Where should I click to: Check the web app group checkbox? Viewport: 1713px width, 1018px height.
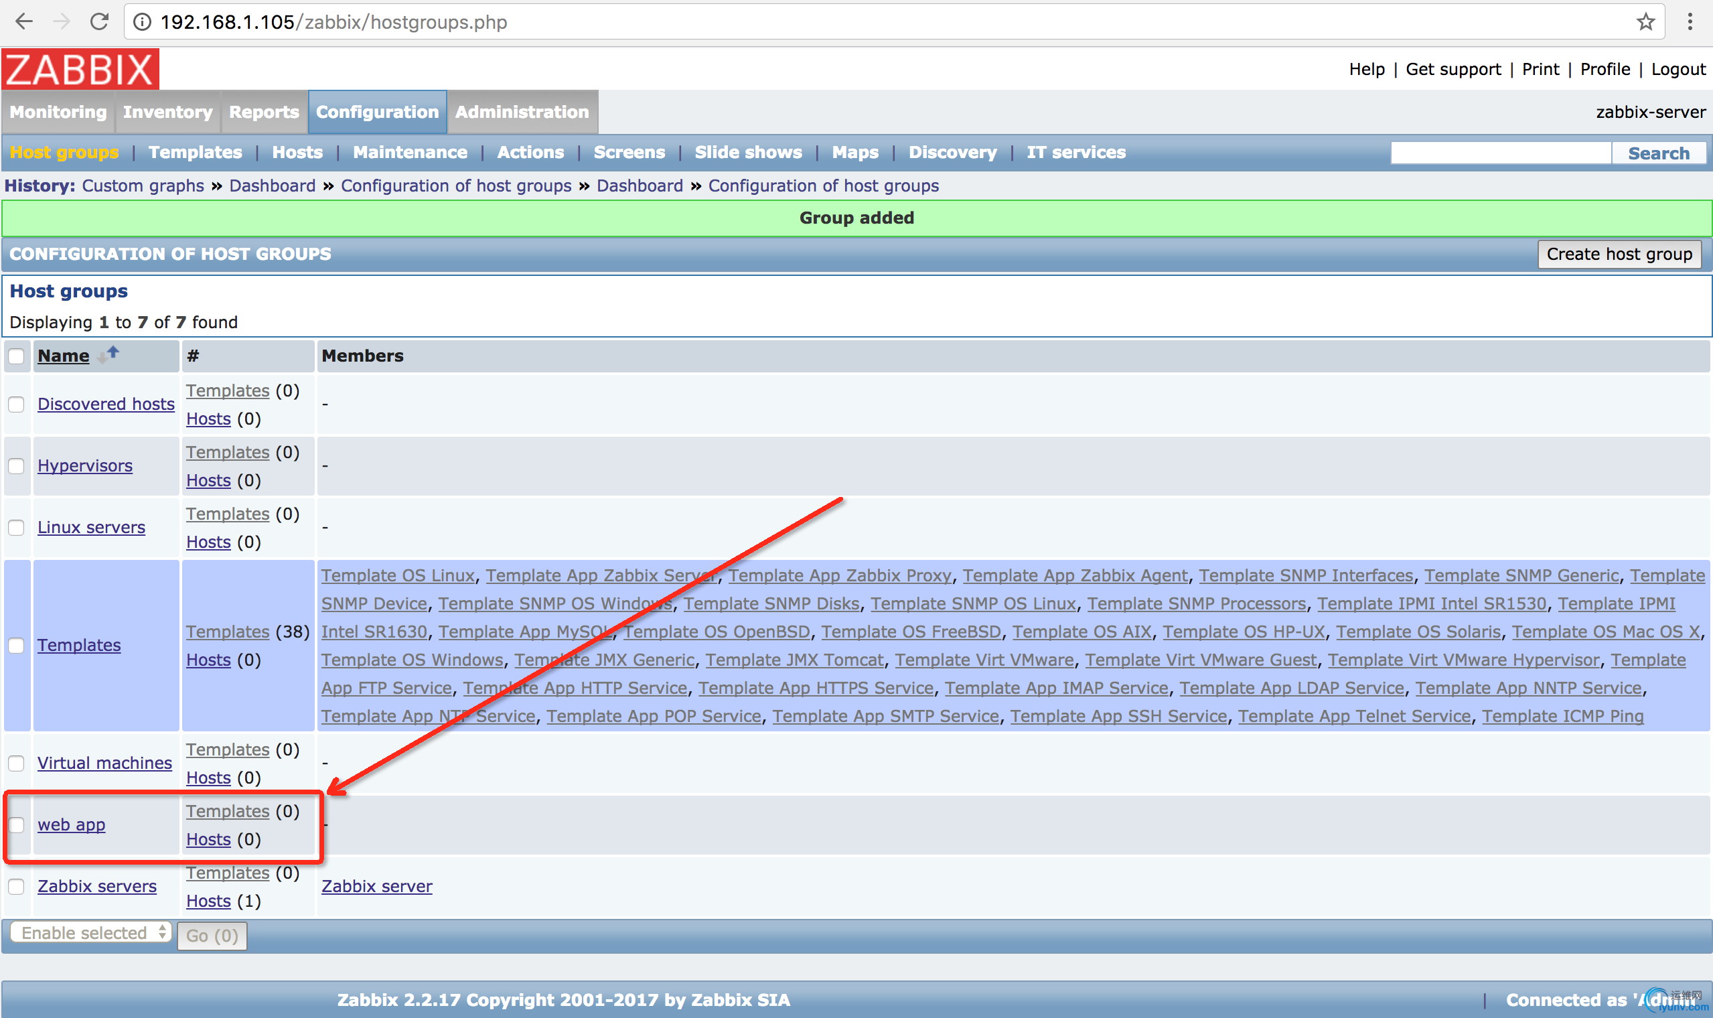17,824
